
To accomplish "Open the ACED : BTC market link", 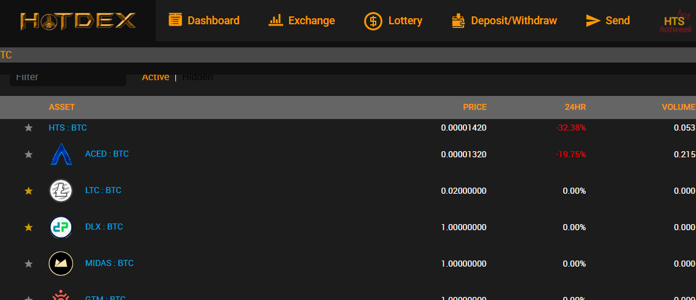I will (107, 154).
